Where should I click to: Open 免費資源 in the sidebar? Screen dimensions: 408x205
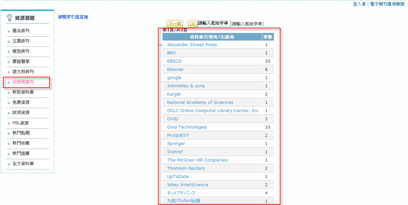[x=21, y=102]
